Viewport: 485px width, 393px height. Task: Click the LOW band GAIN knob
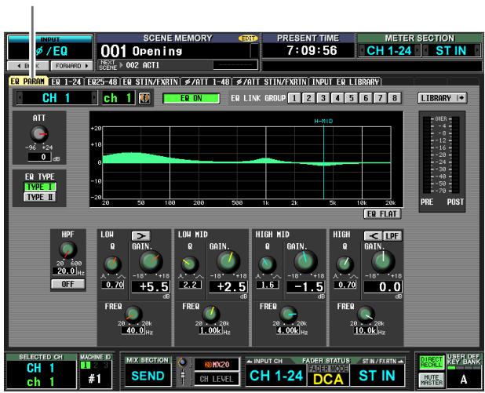coord(151,261)
